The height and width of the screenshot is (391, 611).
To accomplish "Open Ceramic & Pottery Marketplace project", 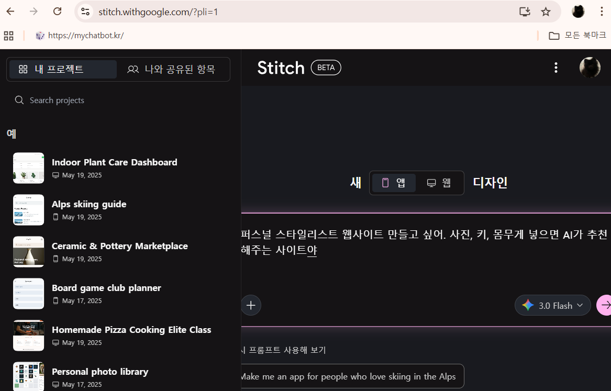I will 119,246.
